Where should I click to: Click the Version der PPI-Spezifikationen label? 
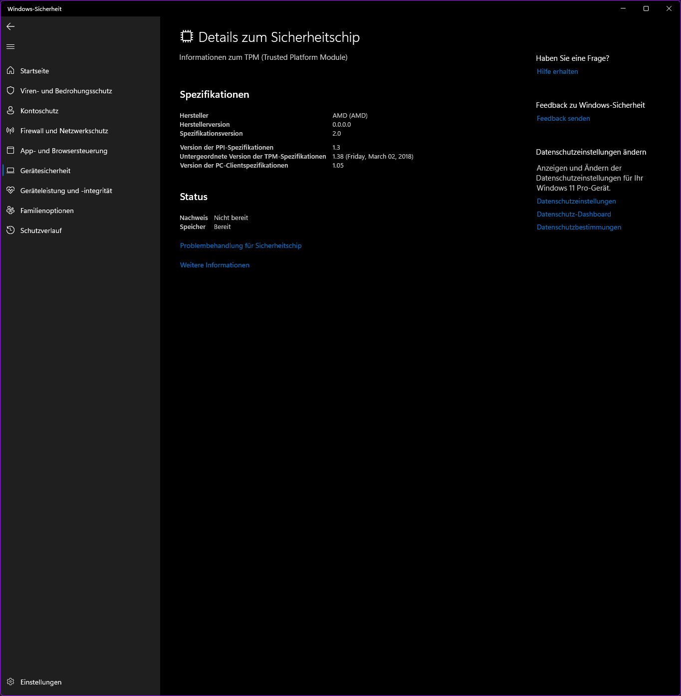[x=227, y=147]
